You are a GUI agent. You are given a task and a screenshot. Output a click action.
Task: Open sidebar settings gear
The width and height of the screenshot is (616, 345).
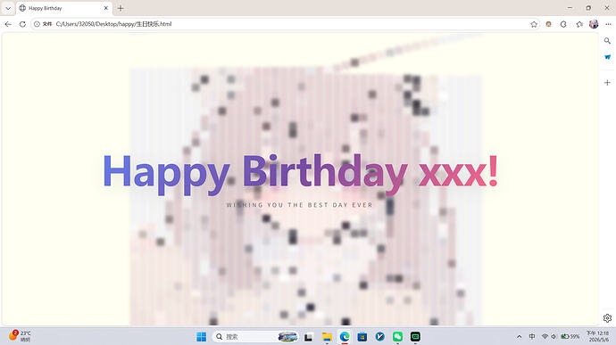(607, 318)
